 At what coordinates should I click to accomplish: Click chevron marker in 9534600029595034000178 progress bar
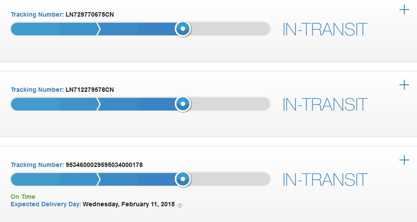[x=99, y=179]
